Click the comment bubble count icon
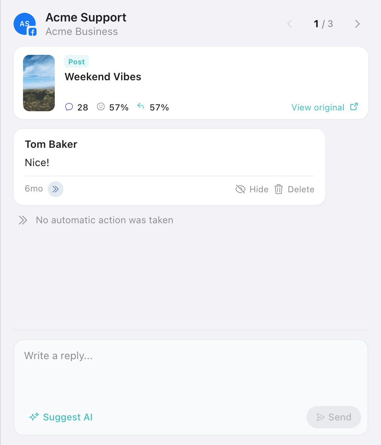The image size is (381, 445). point(69,107)
